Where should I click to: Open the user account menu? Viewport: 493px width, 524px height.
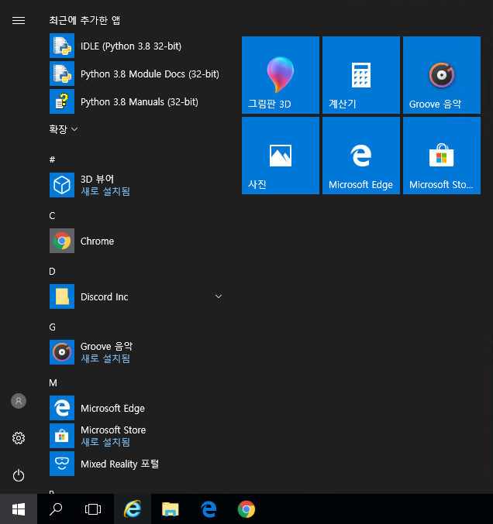tap(19, 401)
